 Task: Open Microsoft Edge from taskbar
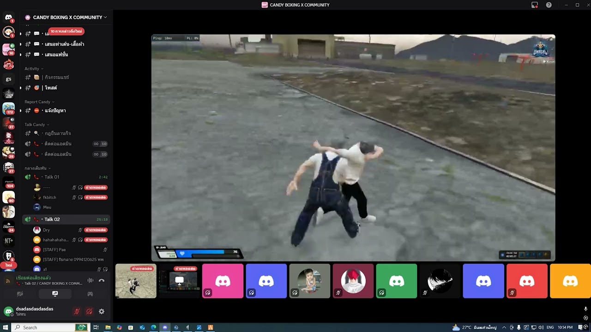click(153, 327)
